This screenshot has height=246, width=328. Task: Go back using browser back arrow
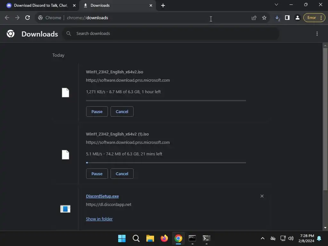7,18
